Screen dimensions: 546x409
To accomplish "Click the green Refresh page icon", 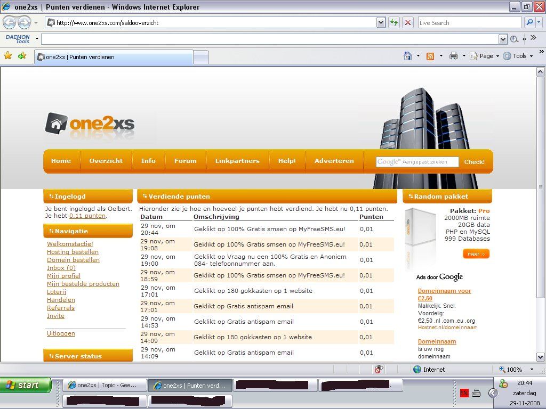I will click(x=394, y=22).
